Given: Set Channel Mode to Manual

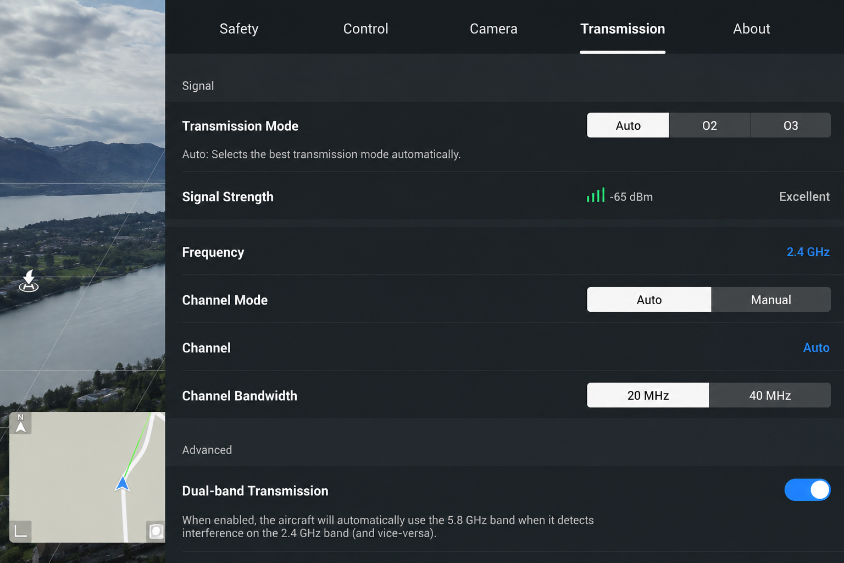Looking at the screenshot, I should [771, 300].
